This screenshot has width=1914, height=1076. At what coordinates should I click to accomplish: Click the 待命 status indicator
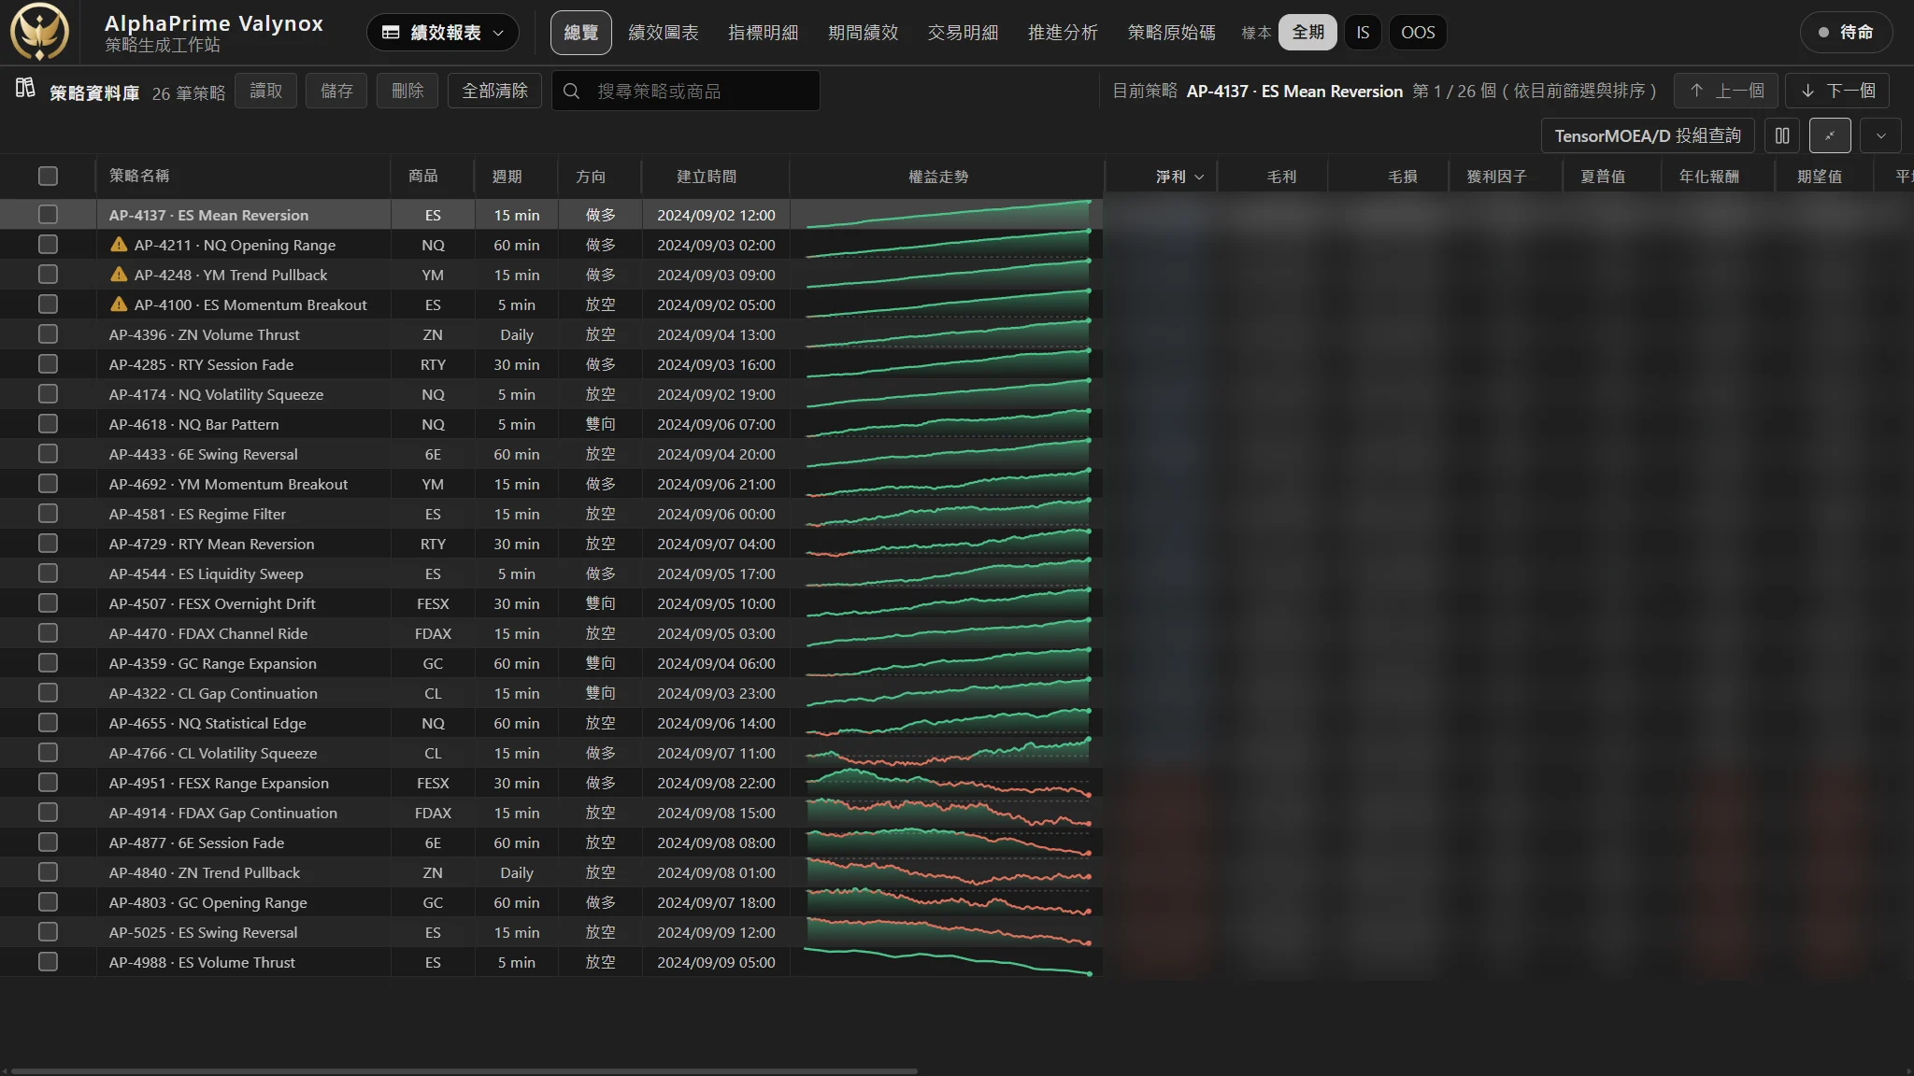[x=1846, y=32]
